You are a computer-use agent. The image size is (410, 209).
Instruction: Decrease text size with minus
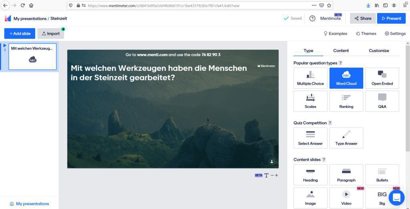coord(272,175)
